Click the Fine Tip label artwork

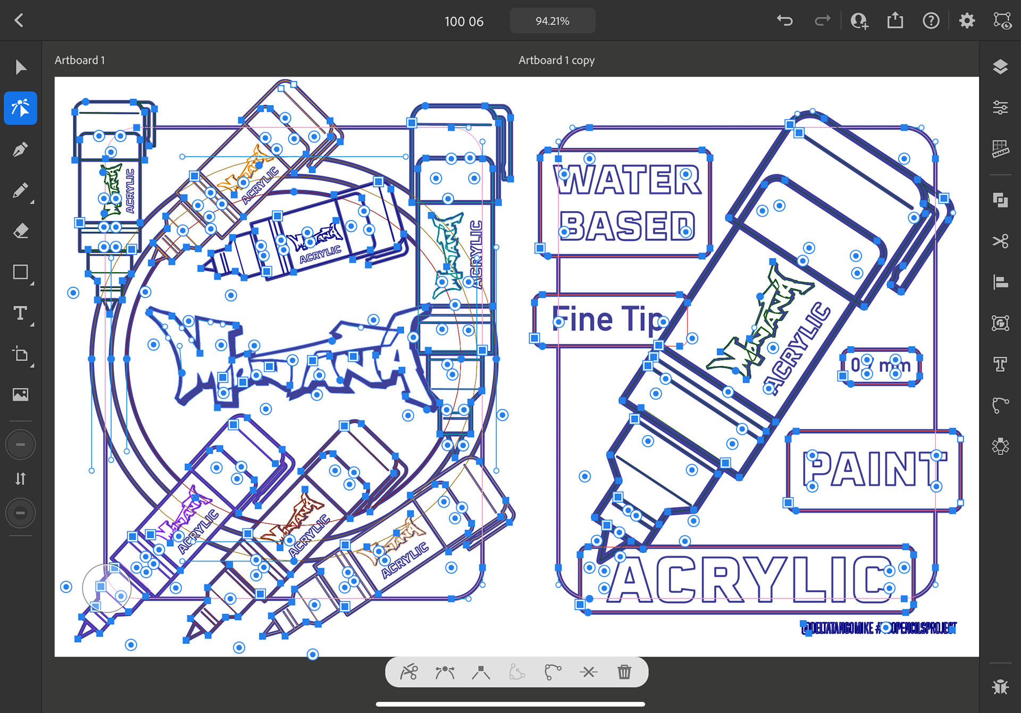click(608, 320)
